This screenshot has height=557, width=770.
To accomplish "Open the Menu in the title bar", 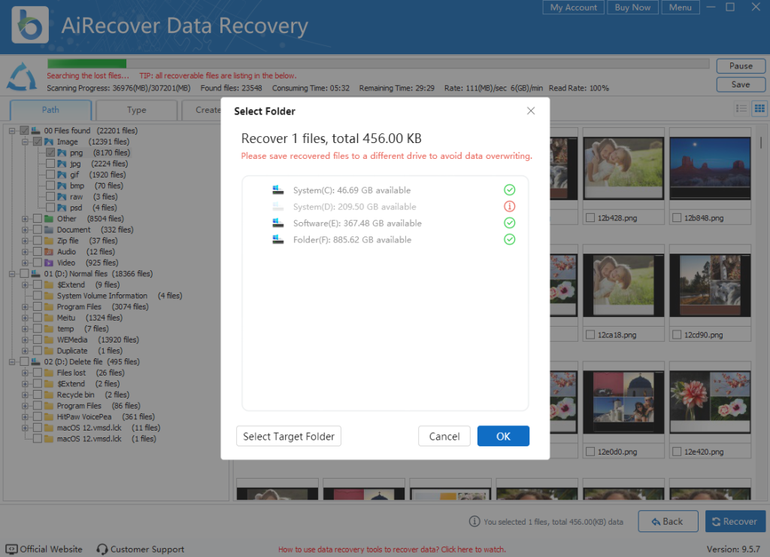I will [680, 8].
